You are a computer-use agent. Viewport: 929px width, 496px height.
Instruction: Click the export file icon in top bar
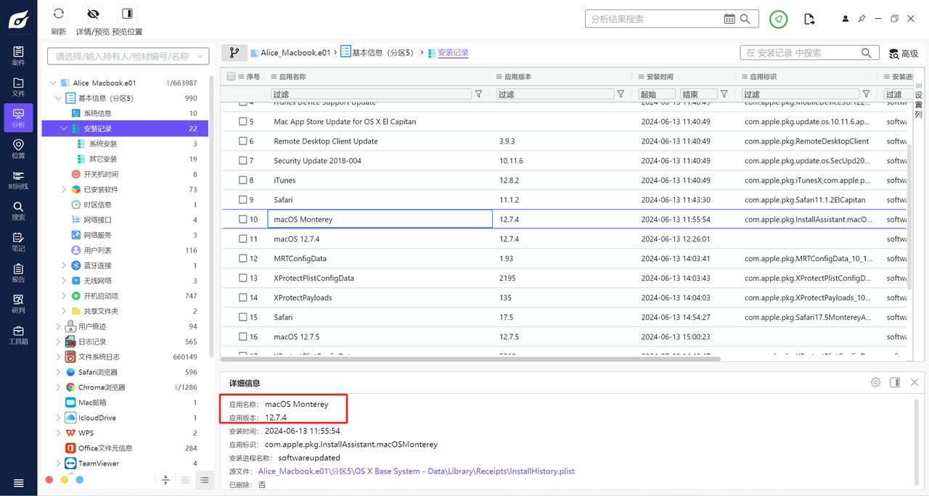(809, 19)
